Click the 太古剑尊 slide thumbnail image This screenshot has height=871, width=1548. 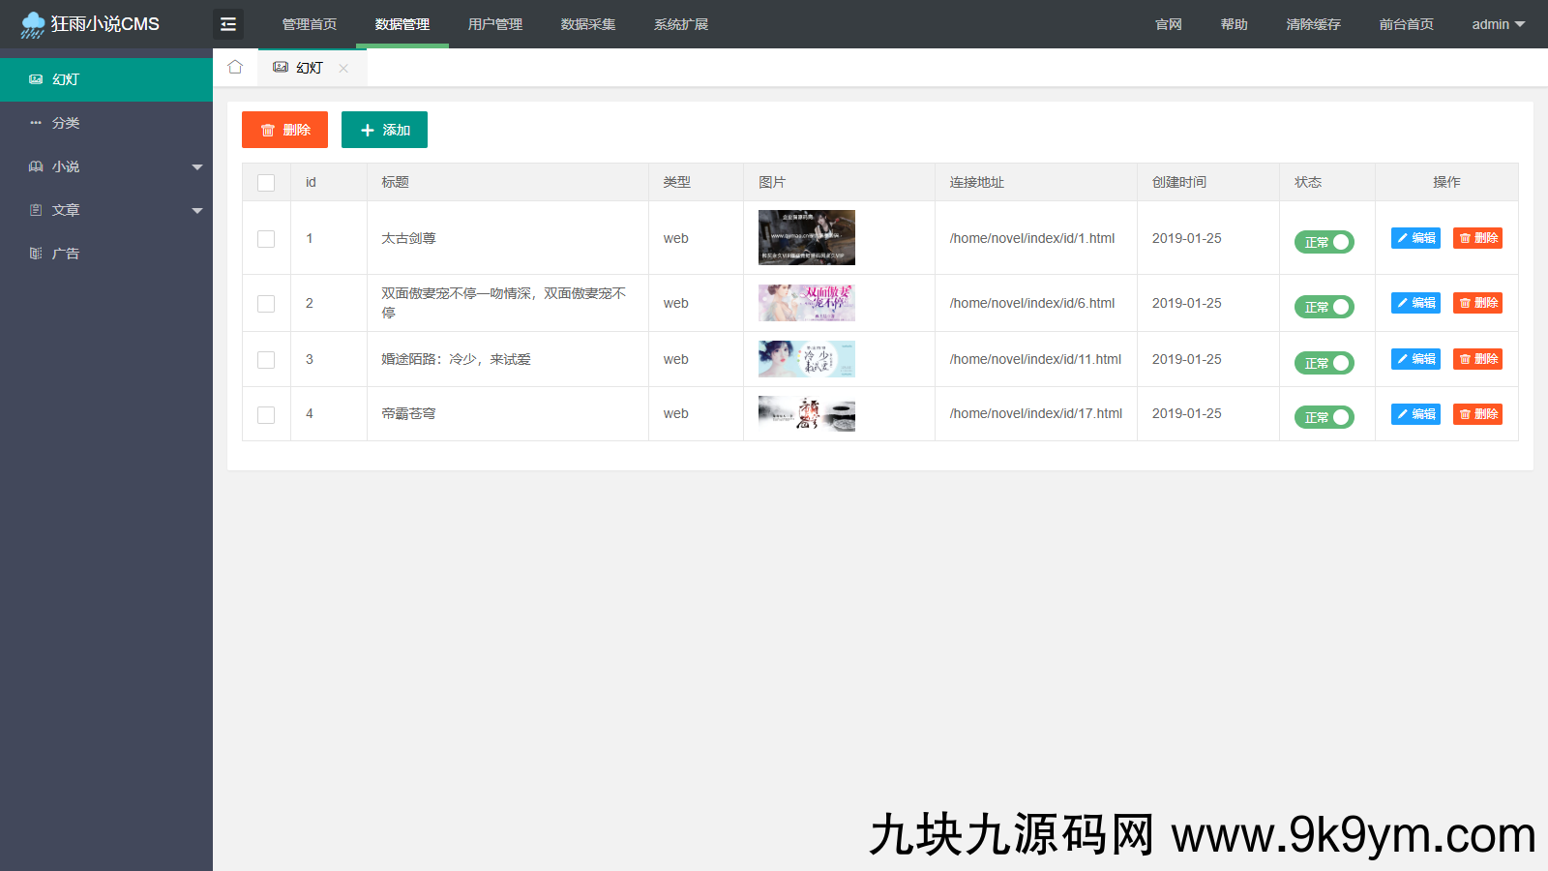(806, 238)
